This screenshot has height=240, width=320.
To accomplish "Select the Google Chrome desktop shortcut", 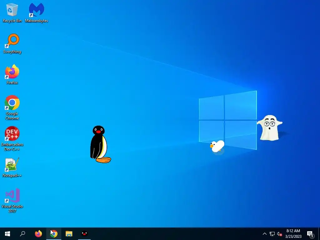I will (x=12, y=107).
